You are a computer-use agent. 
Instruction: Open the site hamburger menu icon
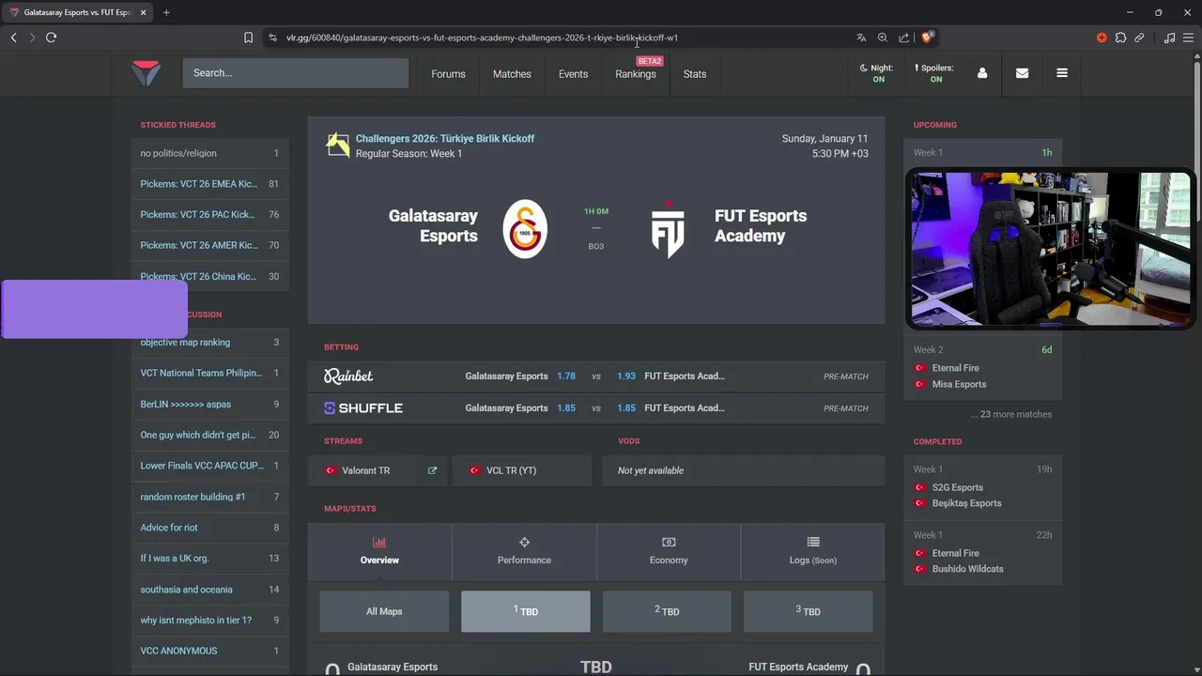[x=1062, y=73]
